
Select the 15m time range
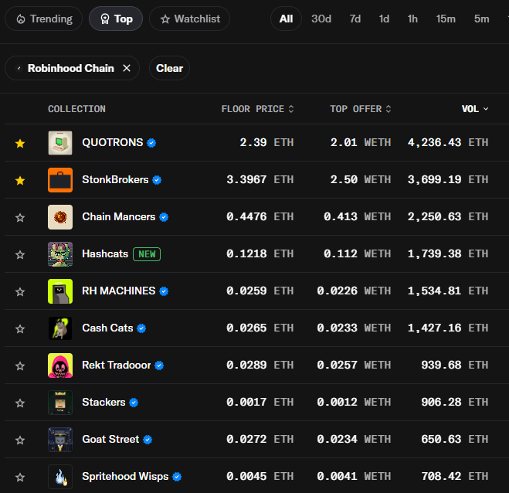coord(446,19)
